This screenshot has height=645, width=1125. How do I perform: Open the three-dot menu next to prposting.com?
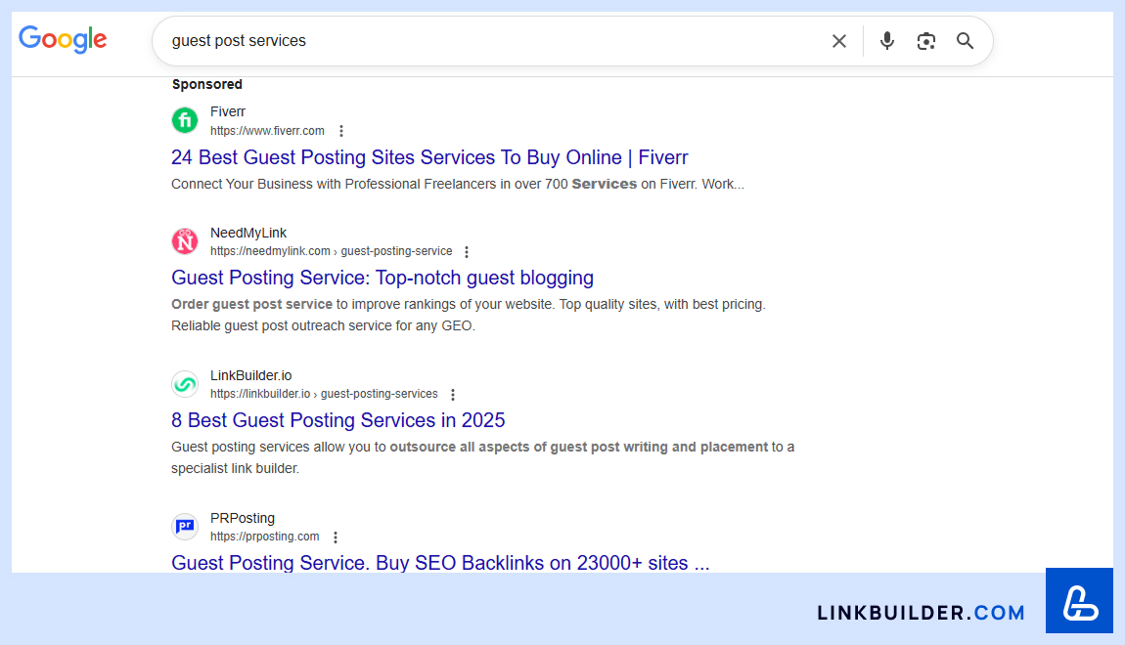click(x=336, y=537)
